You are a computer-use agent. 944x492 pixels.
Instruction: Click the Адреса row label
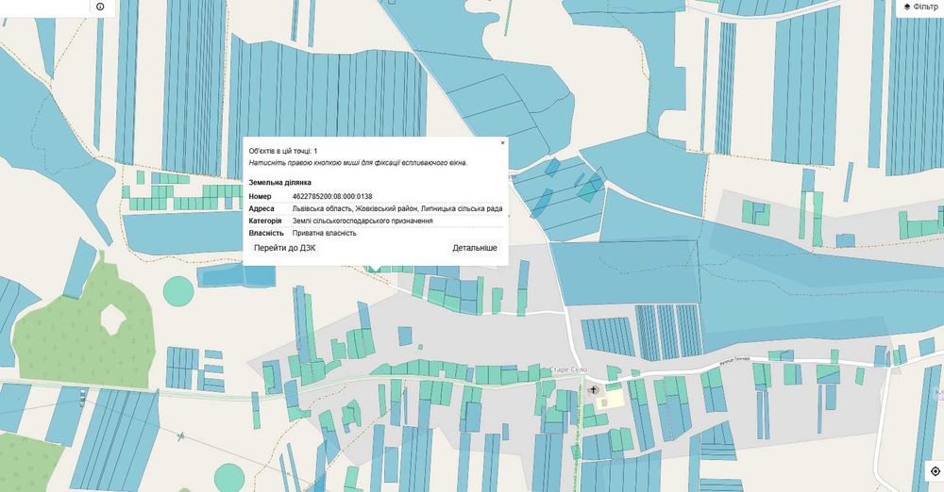point(261,208)
